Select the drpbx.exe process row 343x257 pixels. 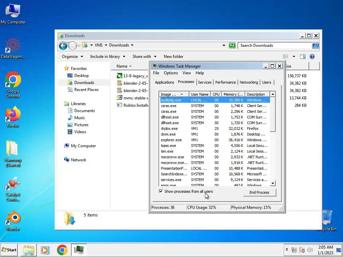tap(215, 128)
